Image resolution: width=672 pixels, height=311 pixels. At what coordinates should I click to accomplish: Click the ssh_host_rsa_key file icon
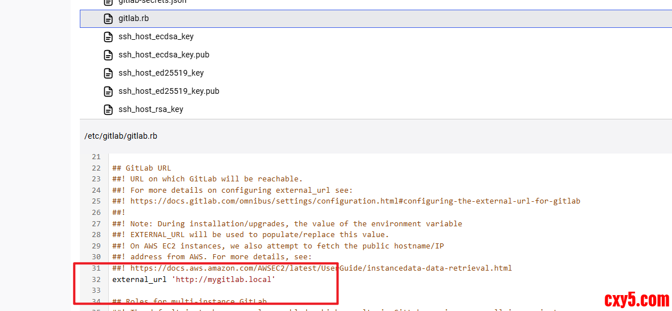108,110
